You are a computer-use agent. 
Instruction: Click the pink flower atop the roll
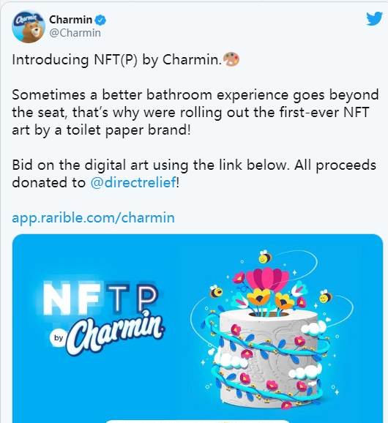pyautogui.click(x=267, y=280)
